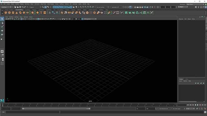Switch to the Sculpting shelf tab
207x116 pixels.
click(x=27, y=10)
